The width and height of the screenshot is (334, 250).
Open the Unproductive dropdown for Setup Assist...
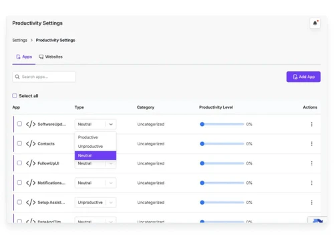click(96, 203)
